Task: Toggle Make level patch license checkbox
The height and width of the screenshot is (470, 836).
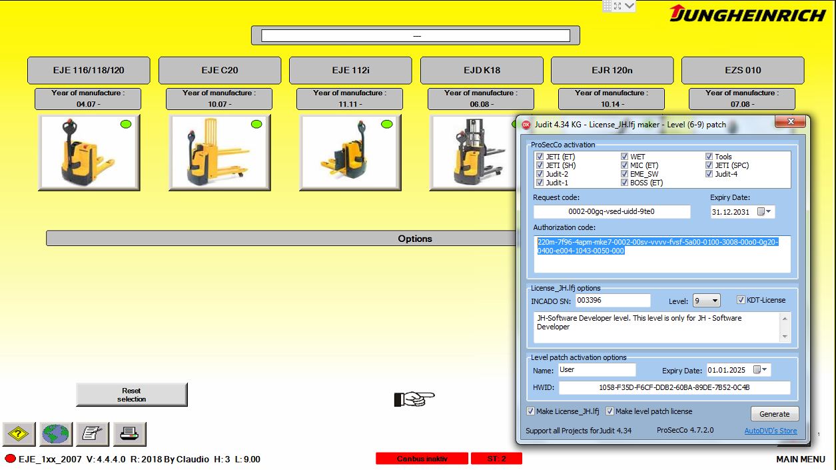Action: pyautogui.click(x=610, y=411)
